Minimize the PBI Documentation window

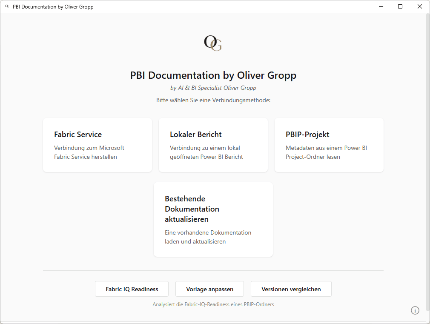click(x=381, y=6)
